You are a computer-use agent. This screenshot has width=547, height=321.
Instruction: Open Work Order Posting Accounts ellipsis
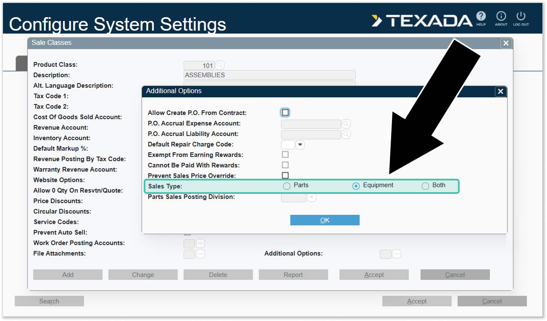point(200,243)
